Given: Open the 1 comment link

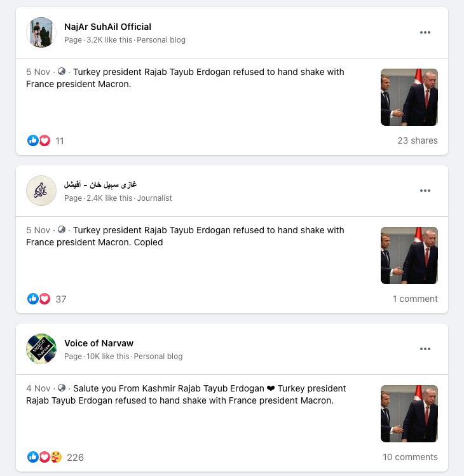Looking at the screenshot, I should [x=415, y=299].
